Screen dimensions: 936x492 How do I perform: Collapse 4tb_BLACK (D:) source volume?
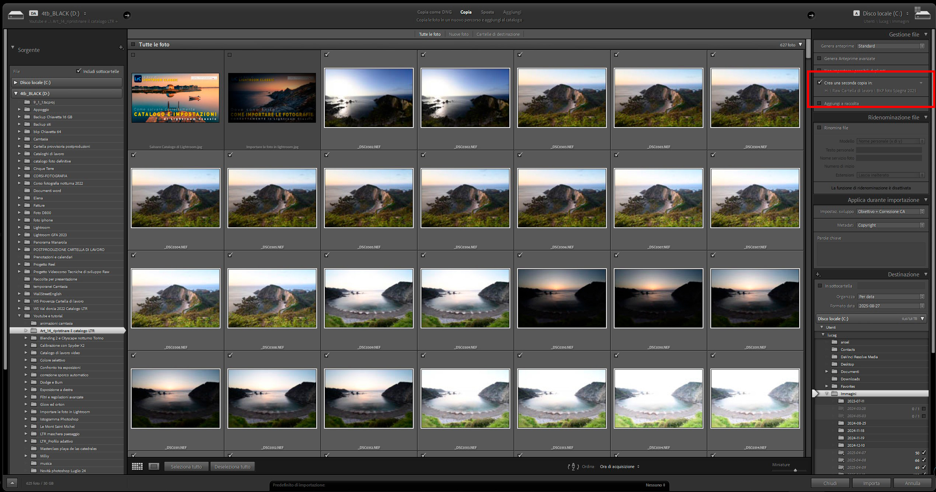pos(16,94)
